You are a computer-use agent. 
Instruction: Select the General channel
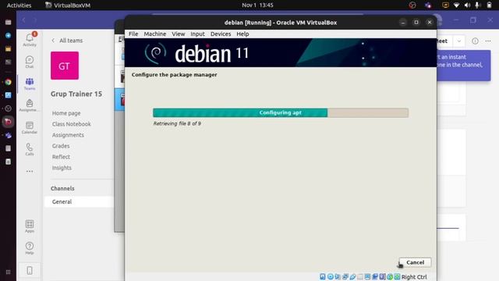tap(79, 201)
